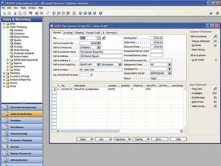The height and width of the screenshot is (166, 221).
Task: Open Availability item link
Action: click(197, 93)
